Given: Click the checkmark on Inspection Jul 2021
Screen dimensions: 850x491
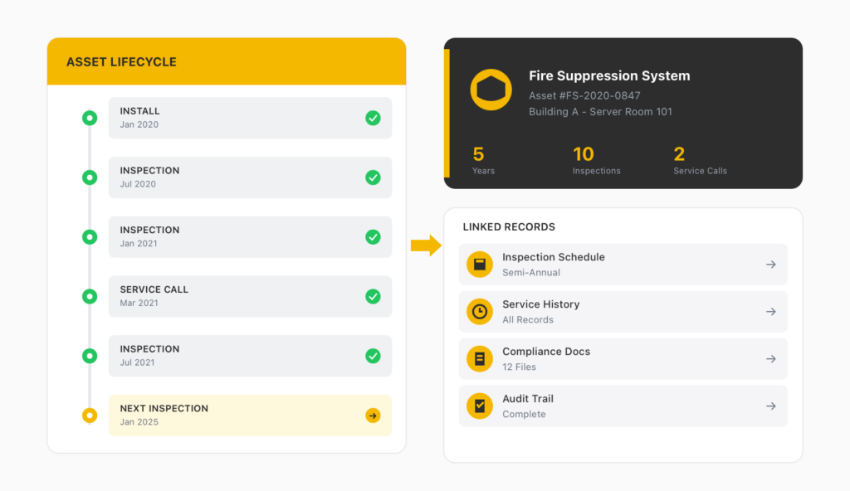Looking at the screenshot, I should pyautogui.click(x=373, y=356).
